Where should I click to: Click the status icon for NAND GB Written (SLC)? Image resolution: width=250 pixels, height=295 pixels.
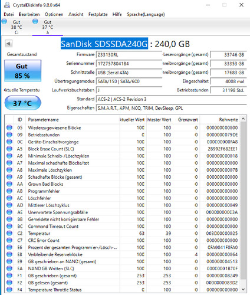[x=9, y=268]
